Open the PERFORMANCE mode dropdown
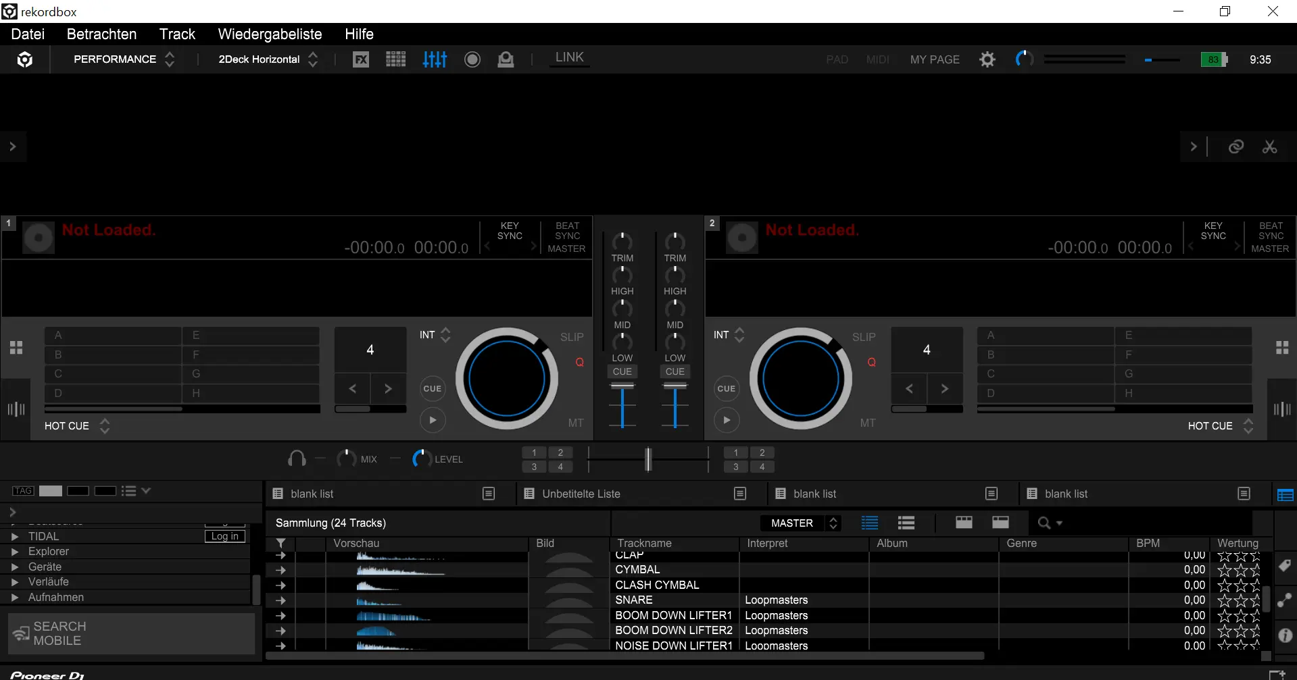Screen dimensions: 1297x680 click(x=124, y=59)
